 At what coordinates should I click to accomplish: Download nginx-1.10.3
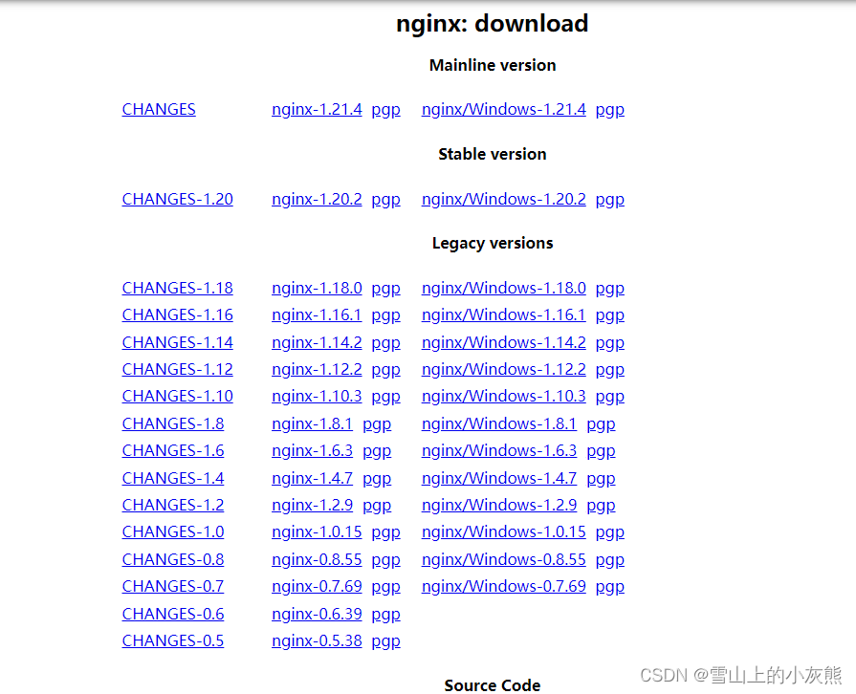(x=317, y=396)
